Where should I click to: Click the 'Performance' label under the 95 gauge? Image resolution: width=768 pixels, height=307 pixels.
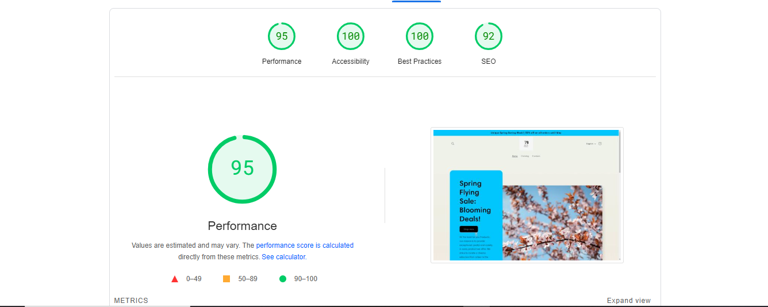(282, 62)
